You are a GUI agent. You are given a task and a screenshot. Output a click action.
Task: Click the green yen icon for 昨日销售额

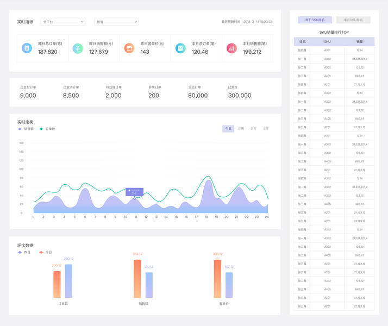point(78,48)
